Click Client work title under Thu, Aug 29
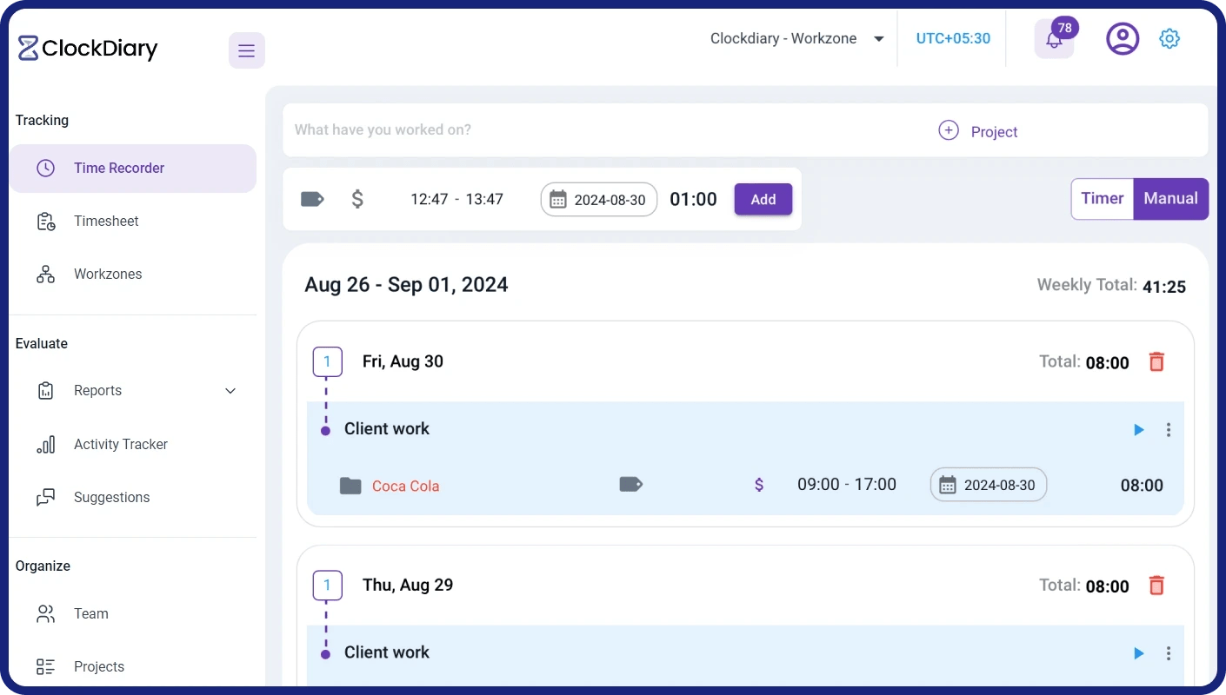The image size is (1226, 695). (x=387, y=652)
